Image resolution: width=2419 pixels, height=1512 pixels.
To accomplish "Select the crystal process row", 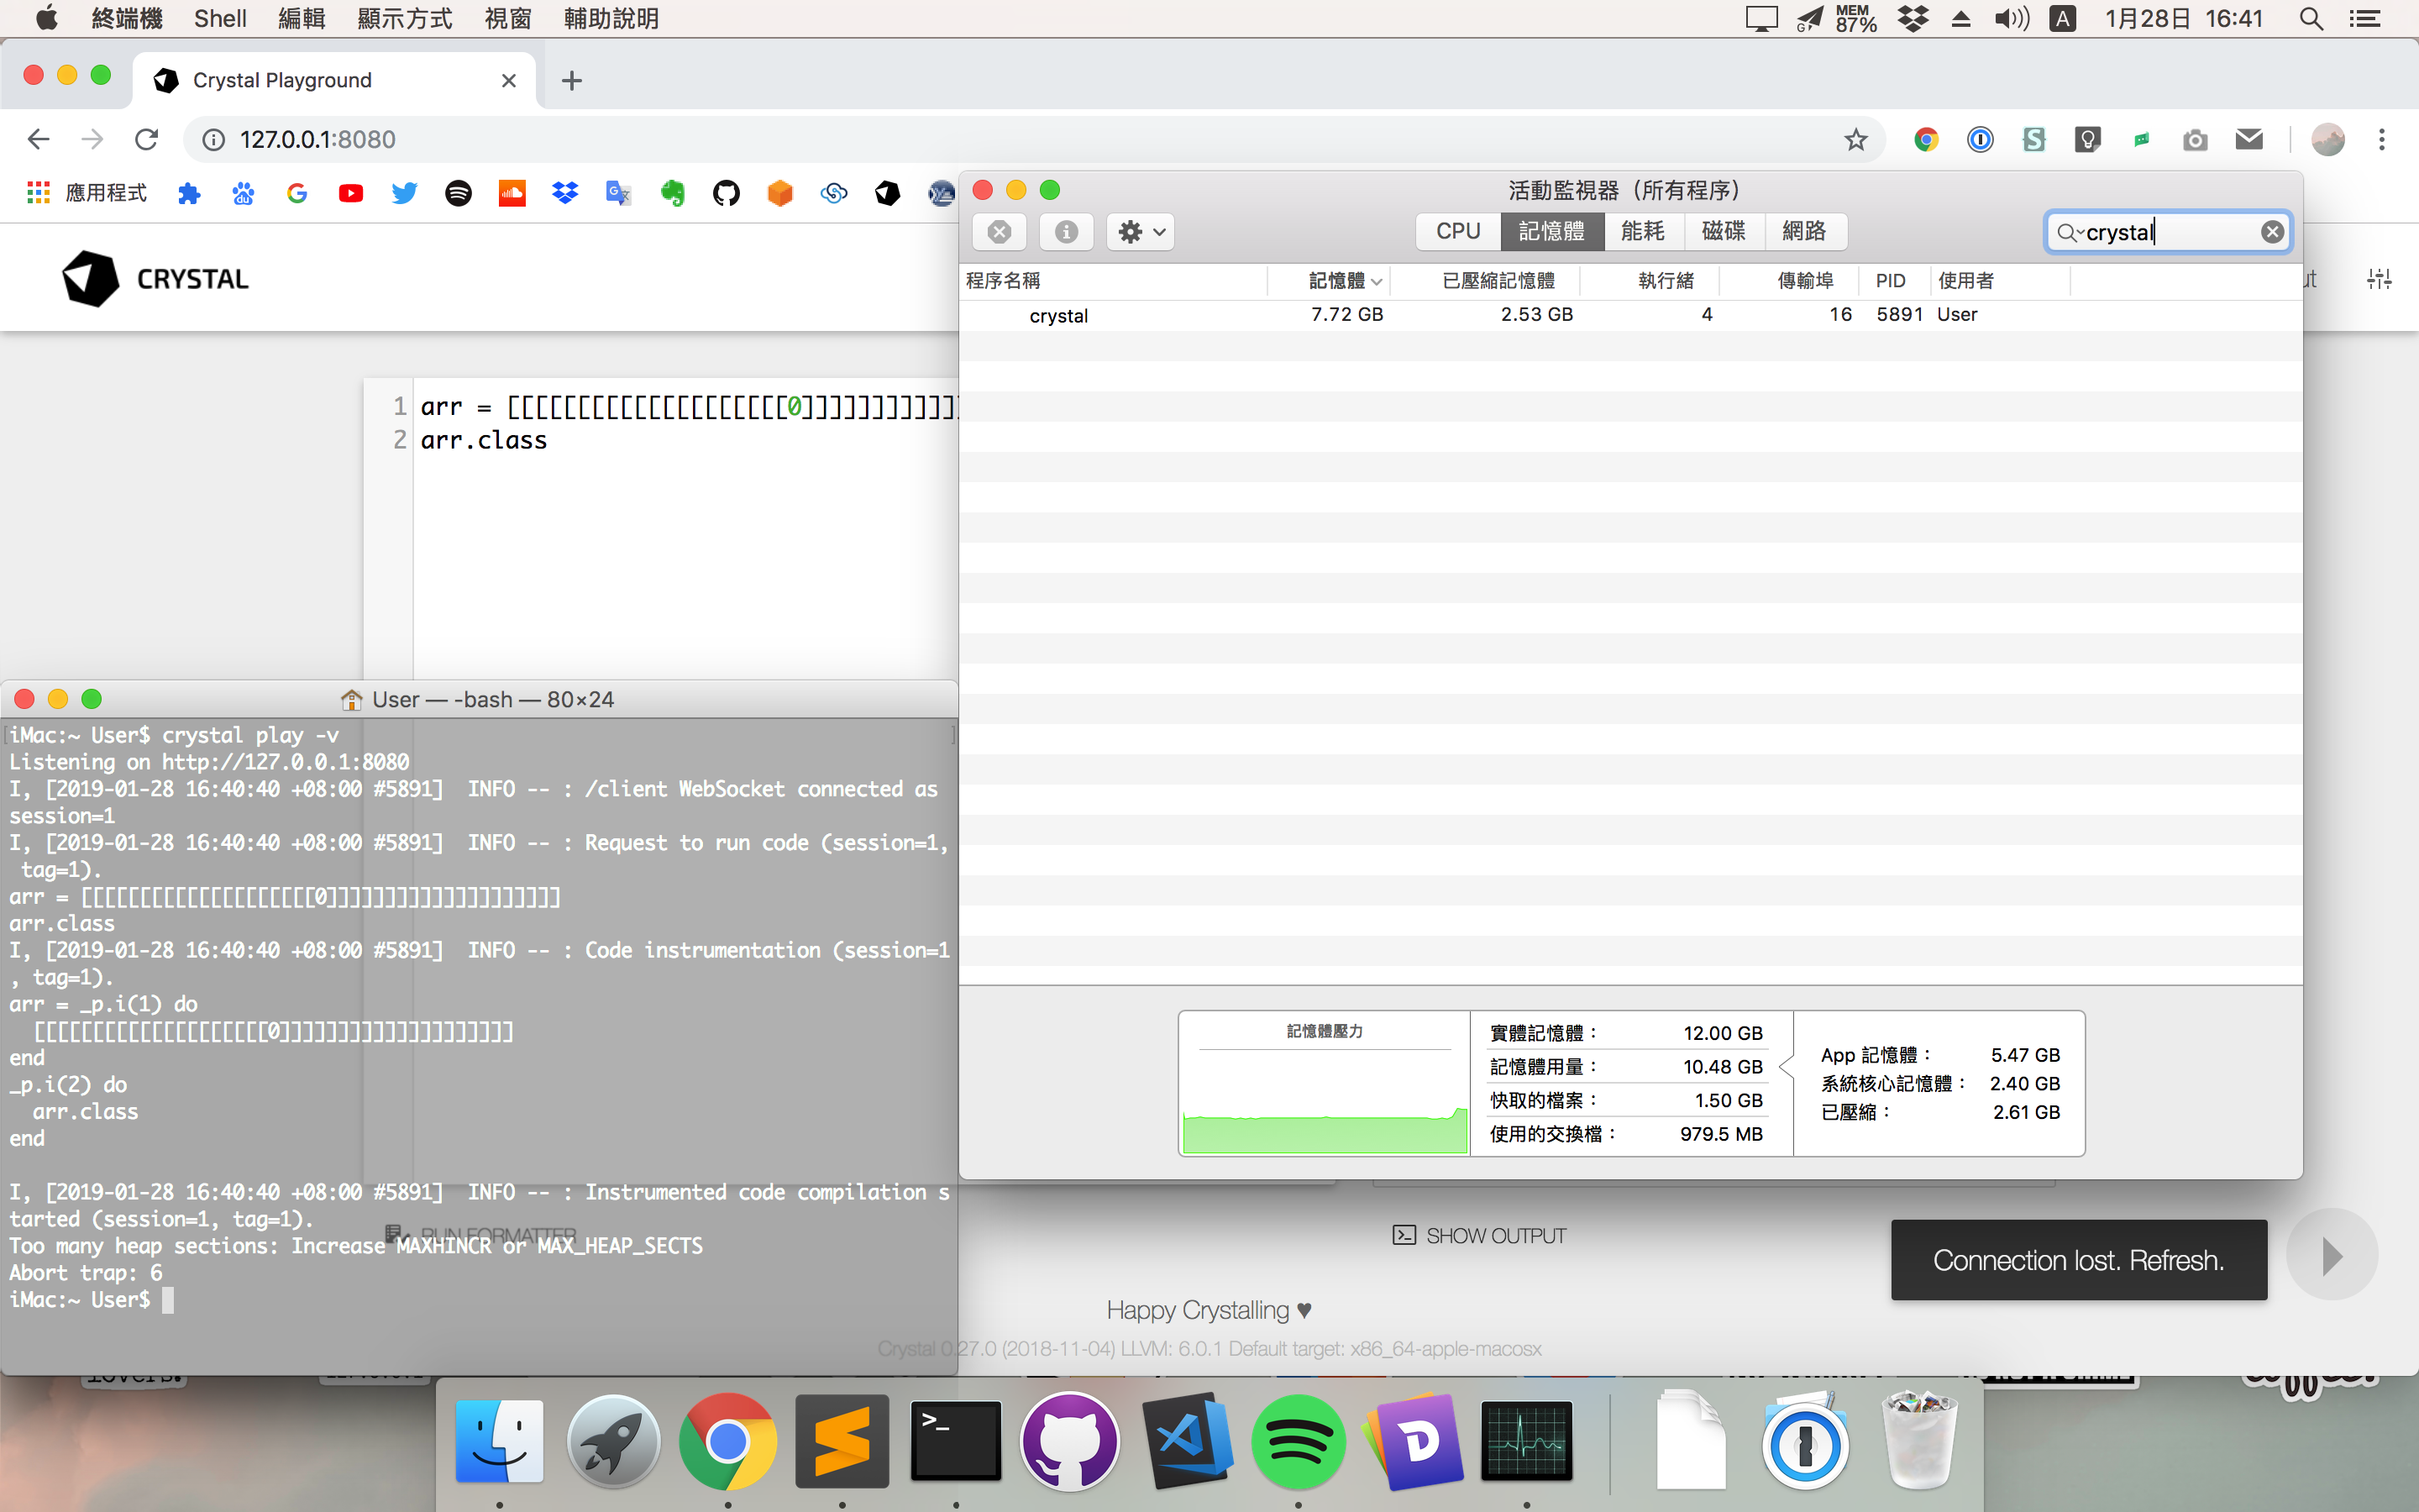I will point(1630,315).
